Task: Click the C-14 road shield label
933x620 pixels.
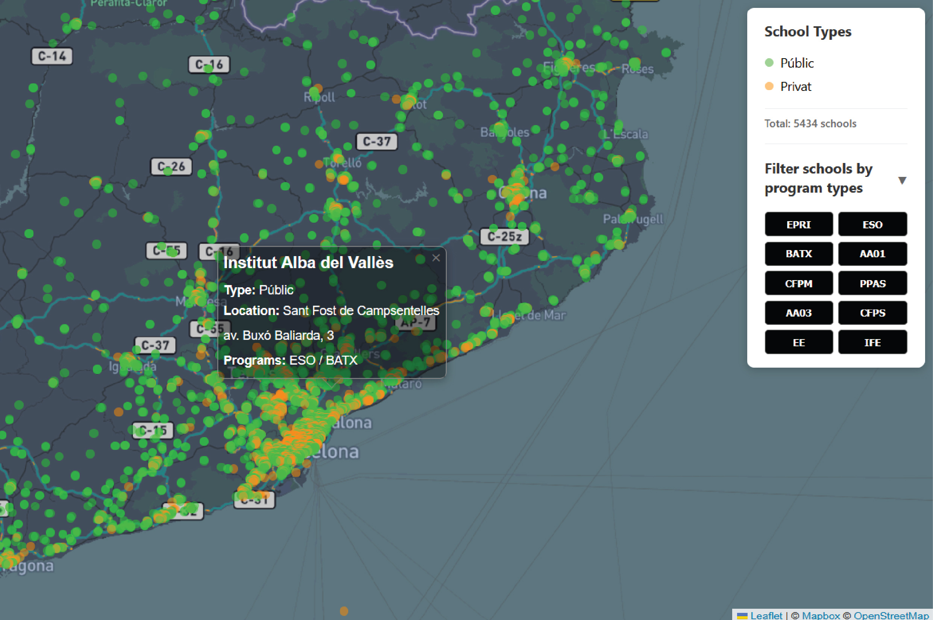Action: (x=52, y=56)
